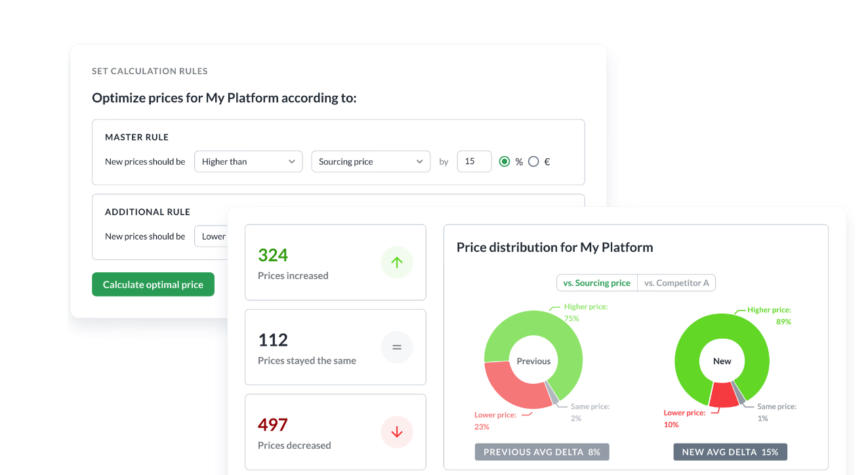The height and width of the screenshot is (475, 868).
Task: Click the NEW AVG DELTA 15% badge
Action: click(730, 451)
